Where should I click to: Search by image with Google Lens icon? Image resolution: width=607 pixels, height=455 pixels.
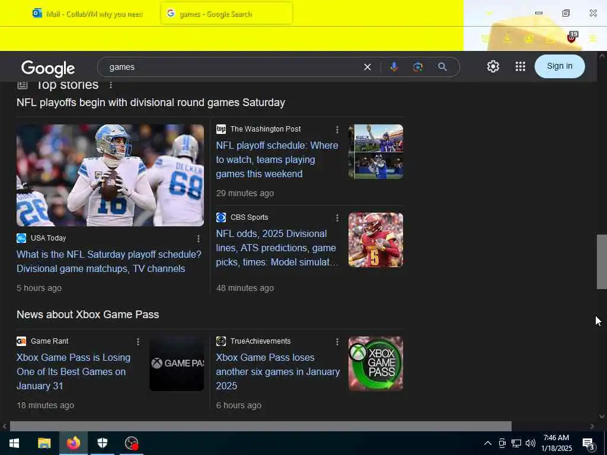click(x=418, y=67)
